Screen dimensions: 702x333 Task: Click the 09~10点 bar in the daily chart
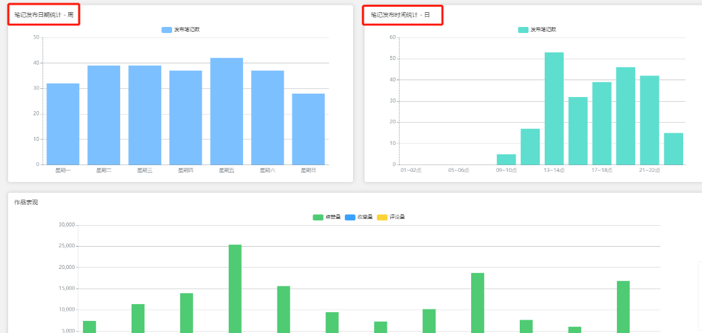coord(506,160)
